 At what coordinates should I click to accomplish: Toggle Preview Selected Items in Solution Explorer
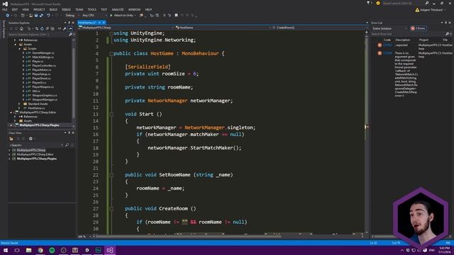[x=70, y=28]
